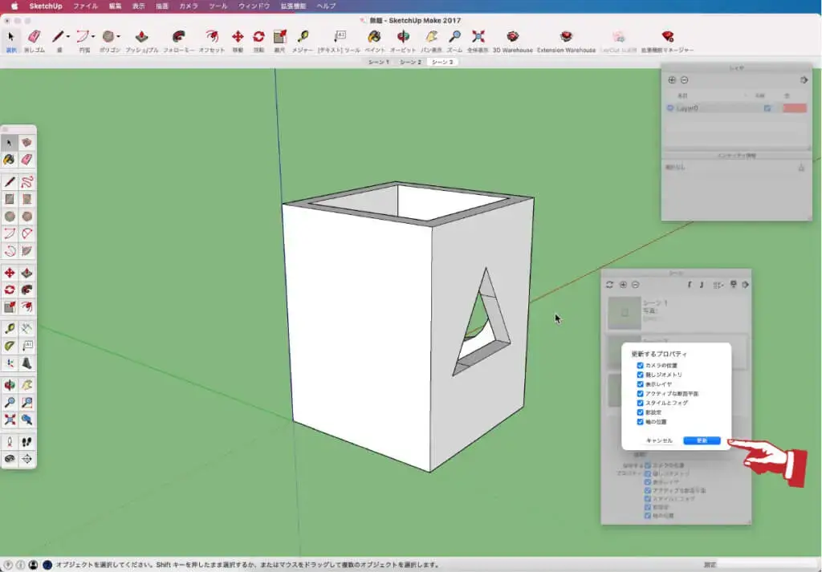
Task: Activate the Paint Bucket tool
Action: click(x=374, y=37)
